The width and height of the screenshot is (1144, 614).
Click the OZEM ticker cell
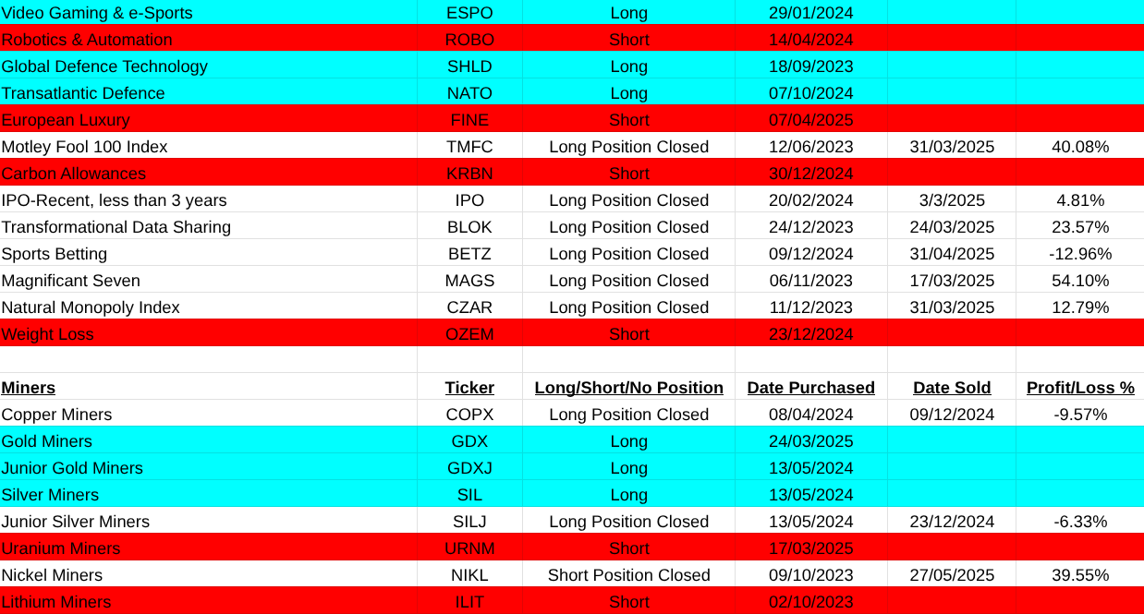pos(469,334)
